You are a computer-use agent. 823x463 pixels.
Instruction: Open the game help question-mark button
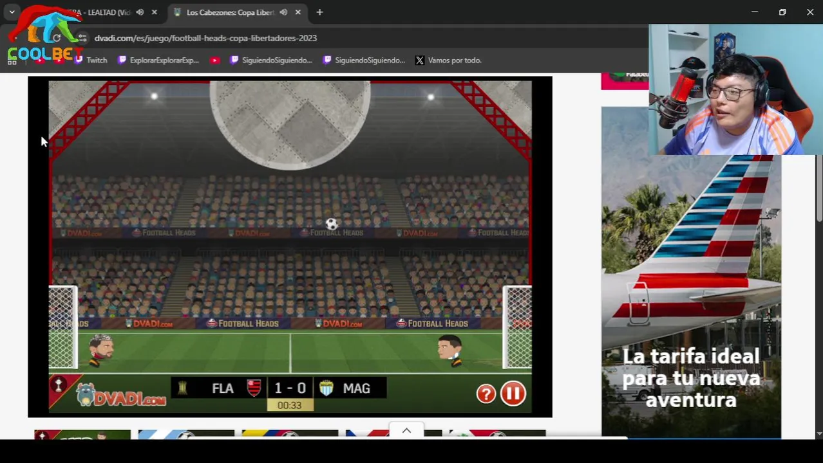point(486,394)
